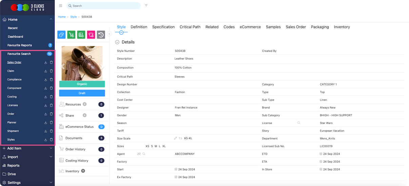Collapse the Details section chevron
The width and height of the screenshot is (409, 186).
tap(117, 42)
